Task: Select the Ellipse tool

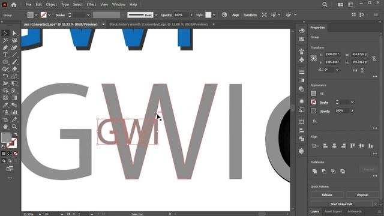Action: point(5,62)
